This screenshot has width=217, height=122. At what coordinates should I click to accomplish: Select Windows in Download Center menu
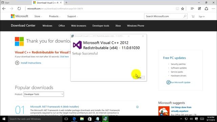click(x=47, y=26)
